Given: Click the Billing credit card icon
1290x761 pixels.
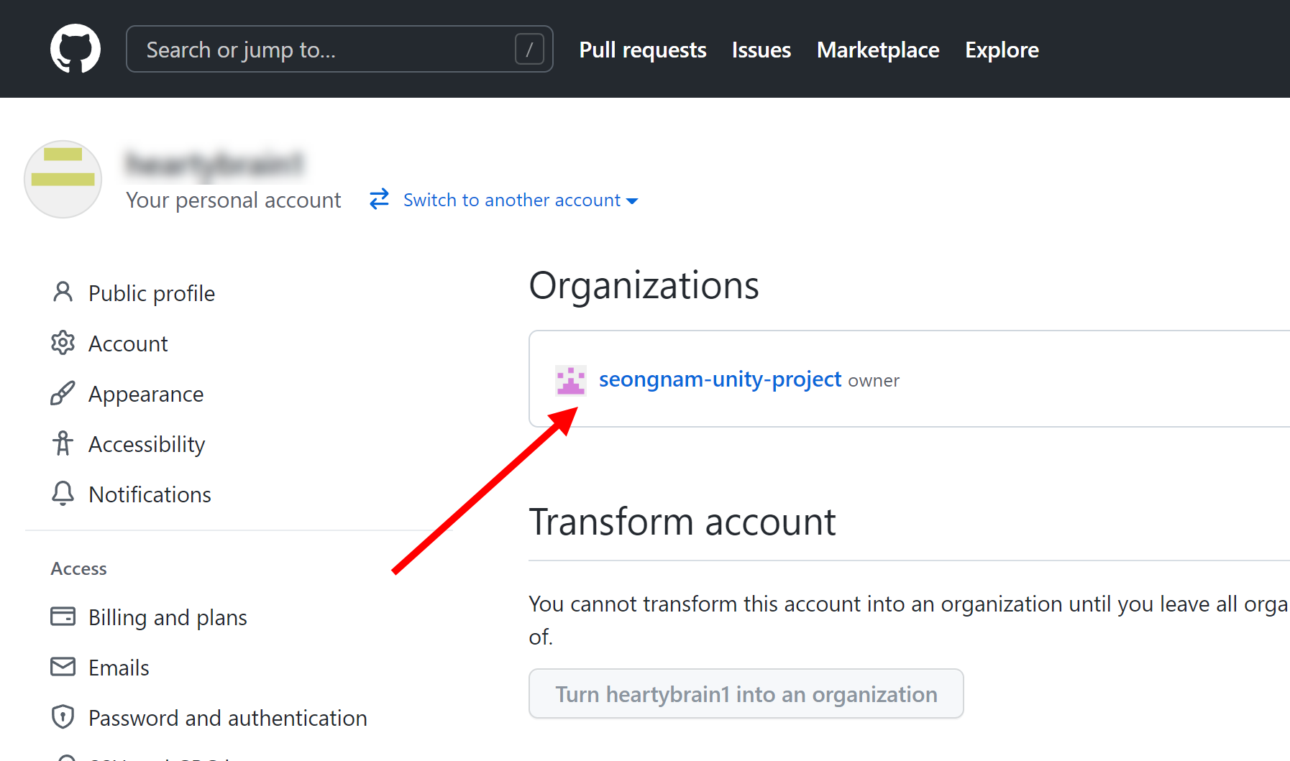Looking at the screenshot, I should (x=63, y=617).
